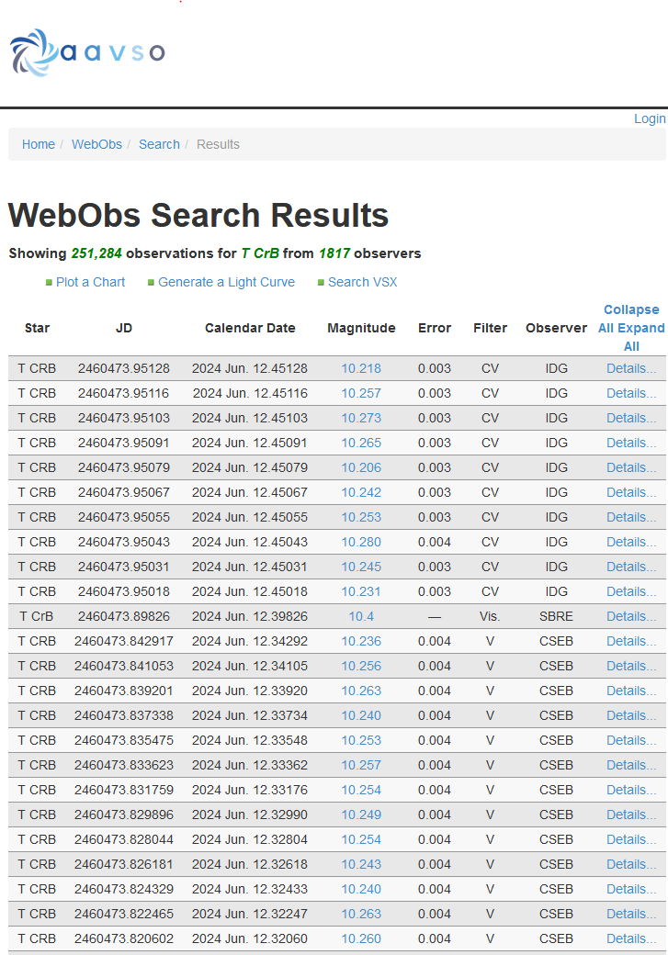Image resolution: width=668 pixels, height=955 pixels.
Task: Open WebObs breadcrumb link
Action: click(96, 144)
